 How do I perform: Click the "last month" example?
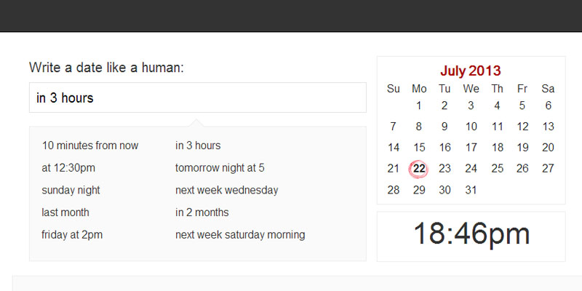[x=65, y=212]
